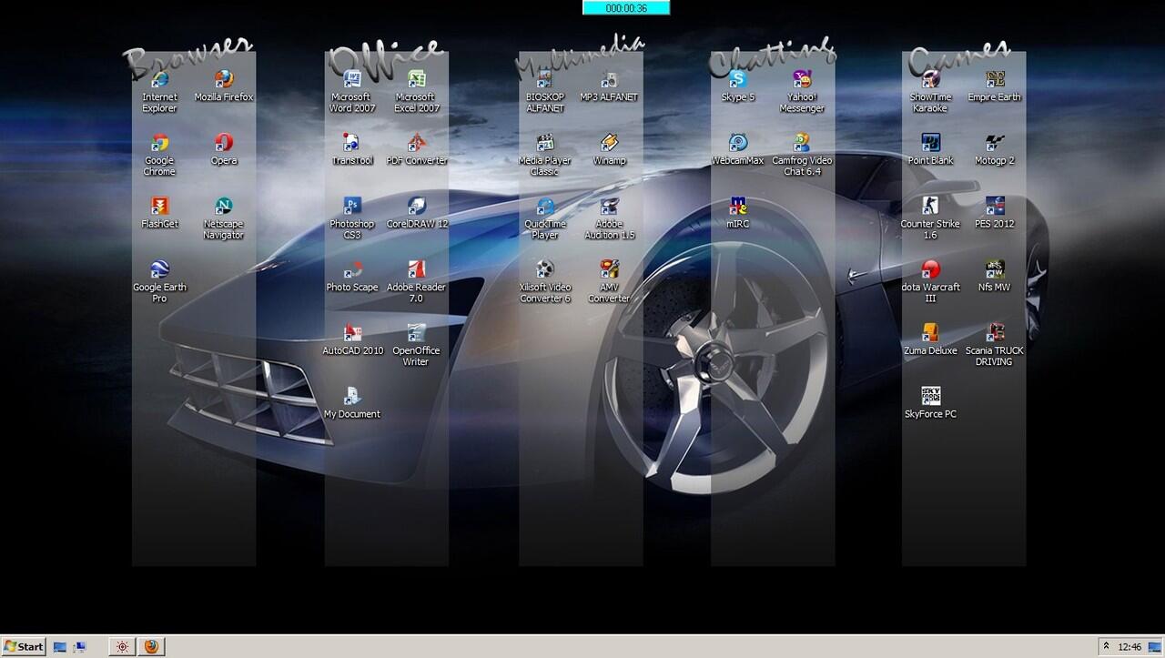Viewport: 1165px width, 658px height.
Task: Select the ShowTime Karaoke icon
Action: click(931, 80)
